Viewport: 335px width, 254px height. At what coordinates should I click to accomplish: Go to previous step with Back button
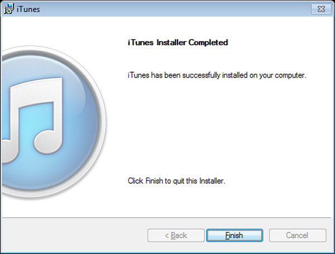(x=176, y=235)
